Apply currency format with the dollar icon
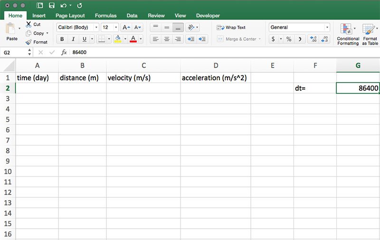The height and width of the screenshot is (240, 380). [x=273, y=39]
